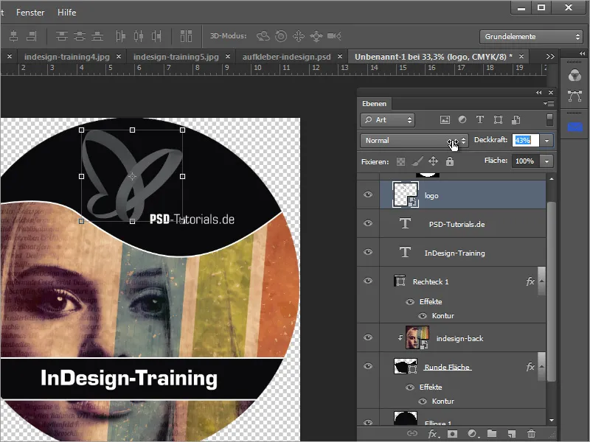Select 3D rotate object mode
This screenshot has width=590, height=442.
point(263,36)
